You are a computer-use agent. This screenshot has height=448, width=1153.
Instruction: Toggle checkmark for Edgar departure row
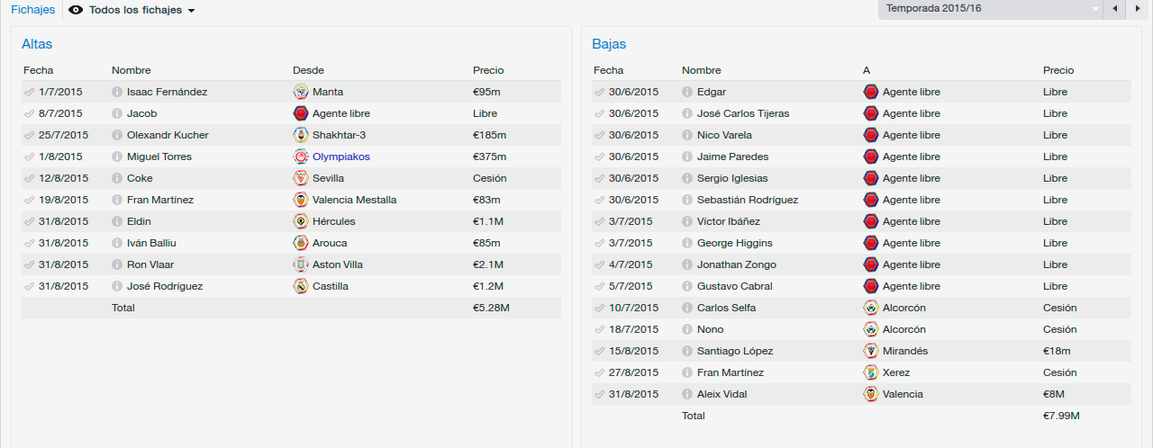coord(600,92)
